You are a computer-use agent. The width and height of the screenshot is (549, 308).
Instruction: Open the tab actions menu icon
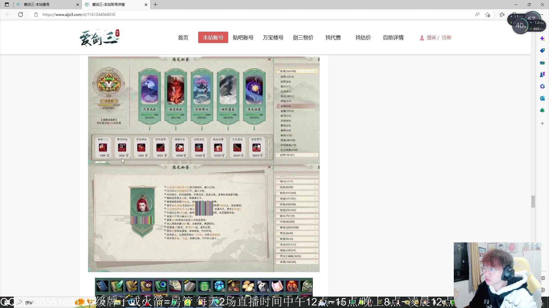[7, 5]
